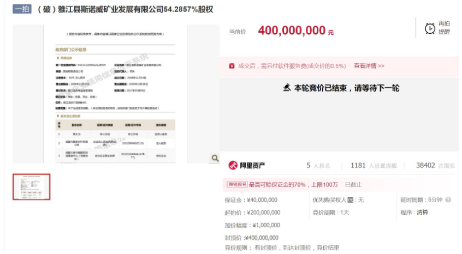
Task: Click 程序：清算 text
Action: pos(414,213)
